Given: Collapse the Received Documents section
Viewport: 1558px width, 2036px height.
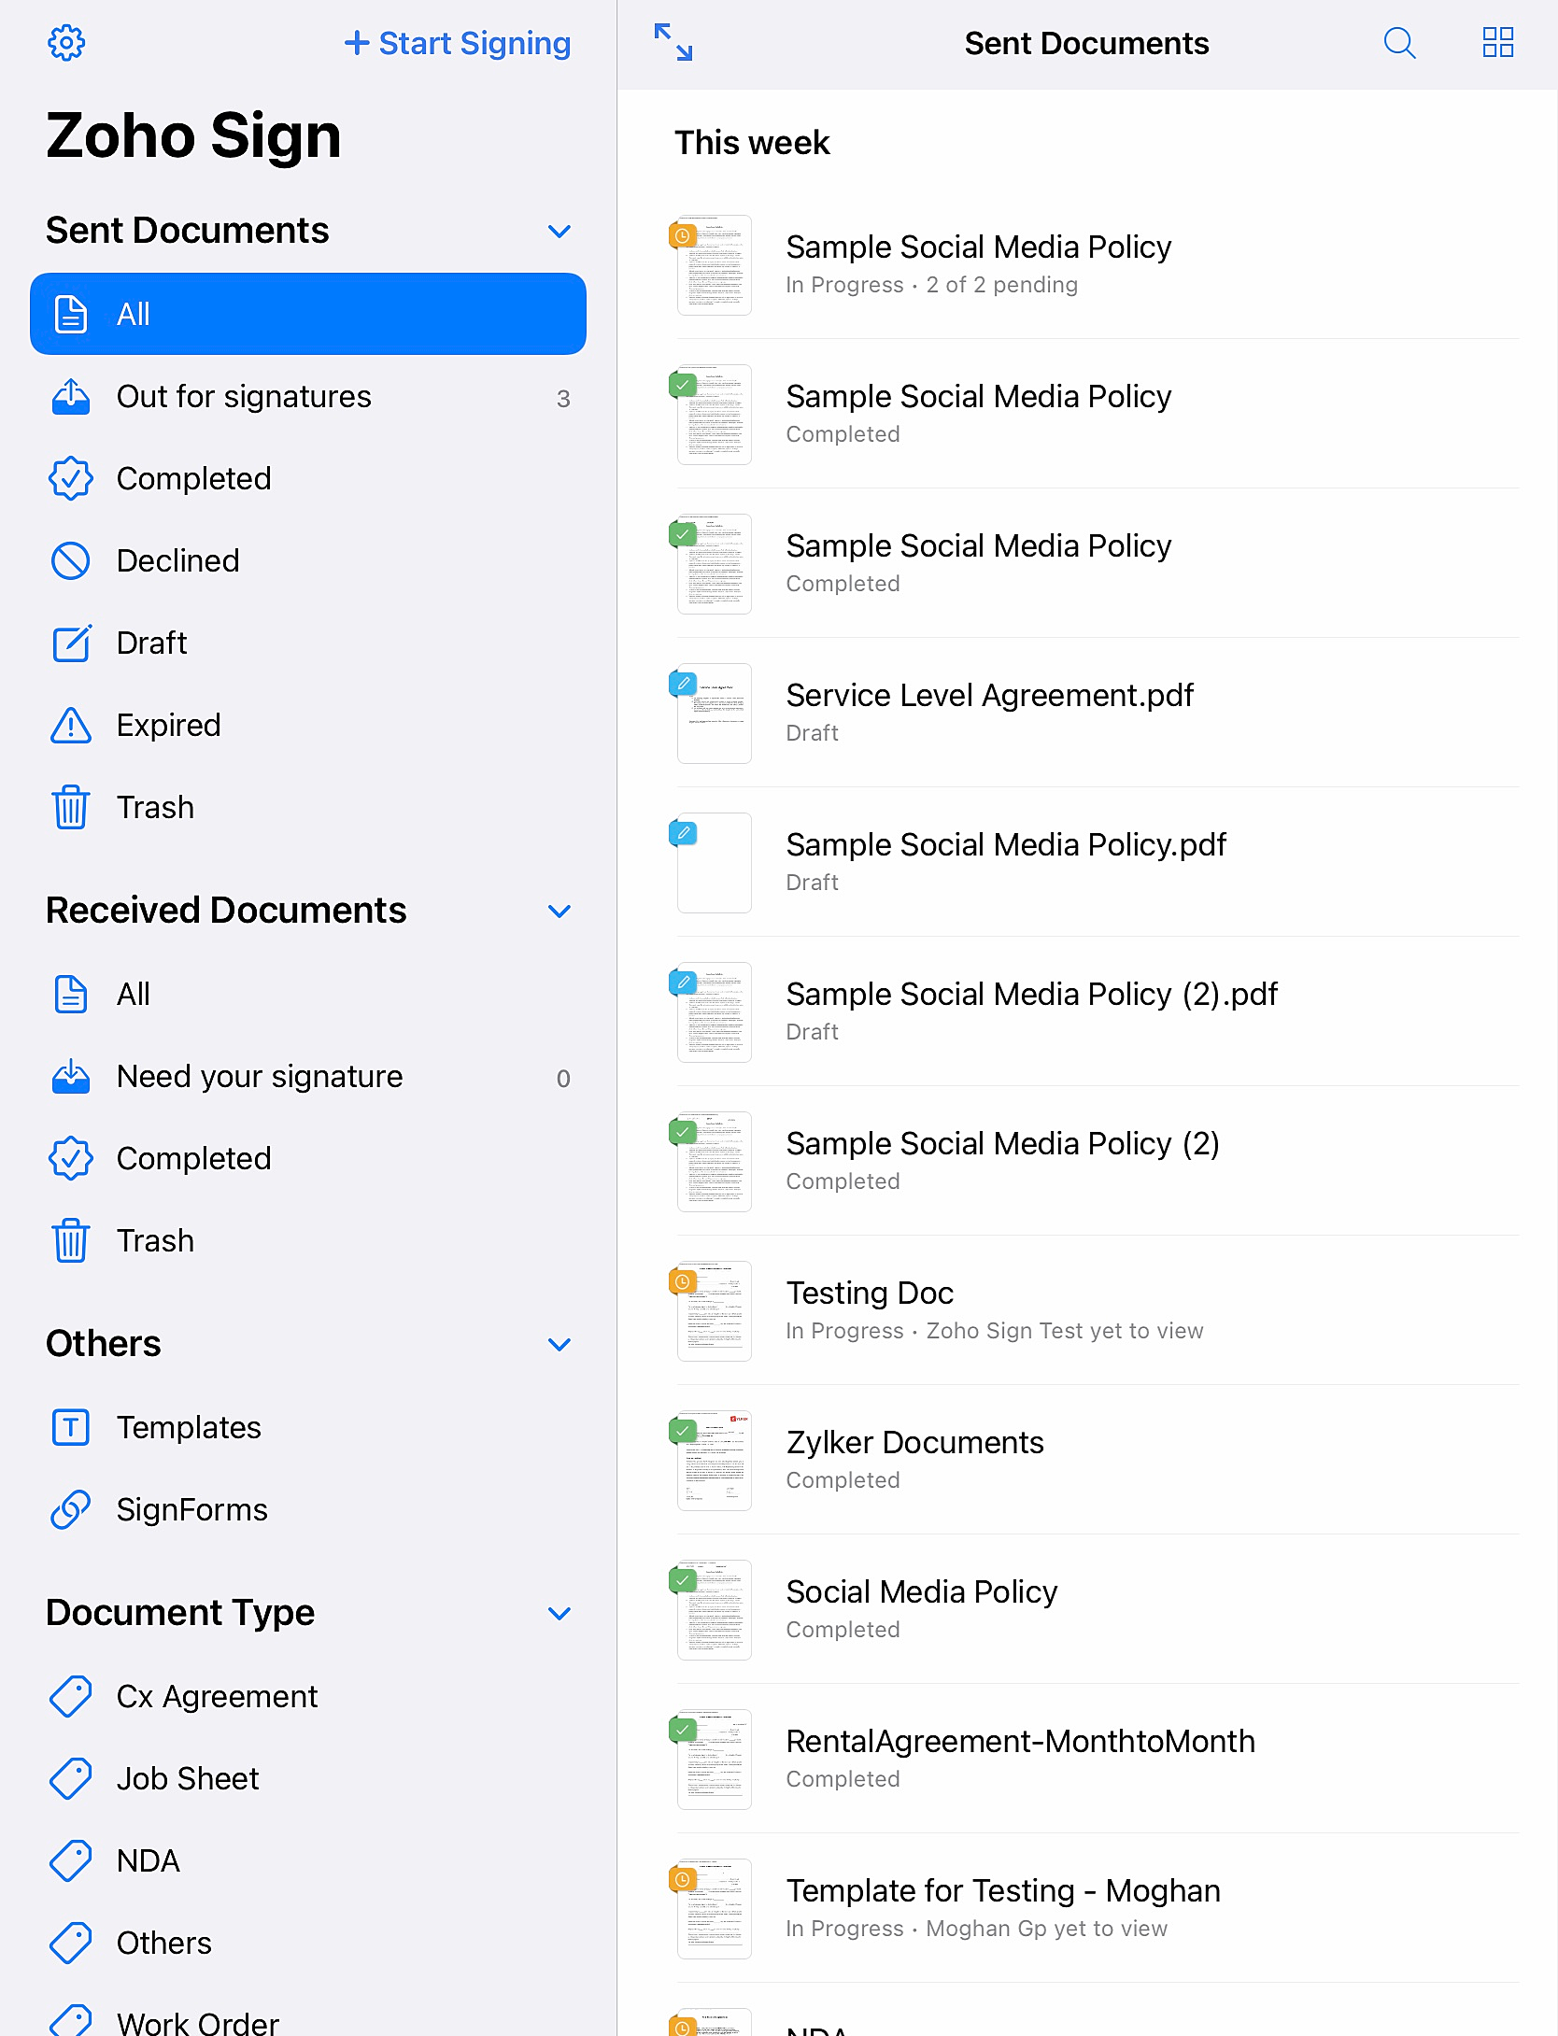Looking at the screenshot, I should click(x=559, y=911).
